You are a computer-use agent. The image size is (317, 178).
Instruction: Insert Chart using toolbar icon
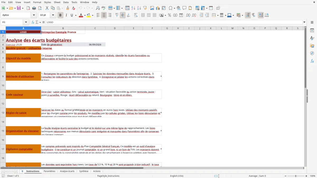(x=158, y=8)
